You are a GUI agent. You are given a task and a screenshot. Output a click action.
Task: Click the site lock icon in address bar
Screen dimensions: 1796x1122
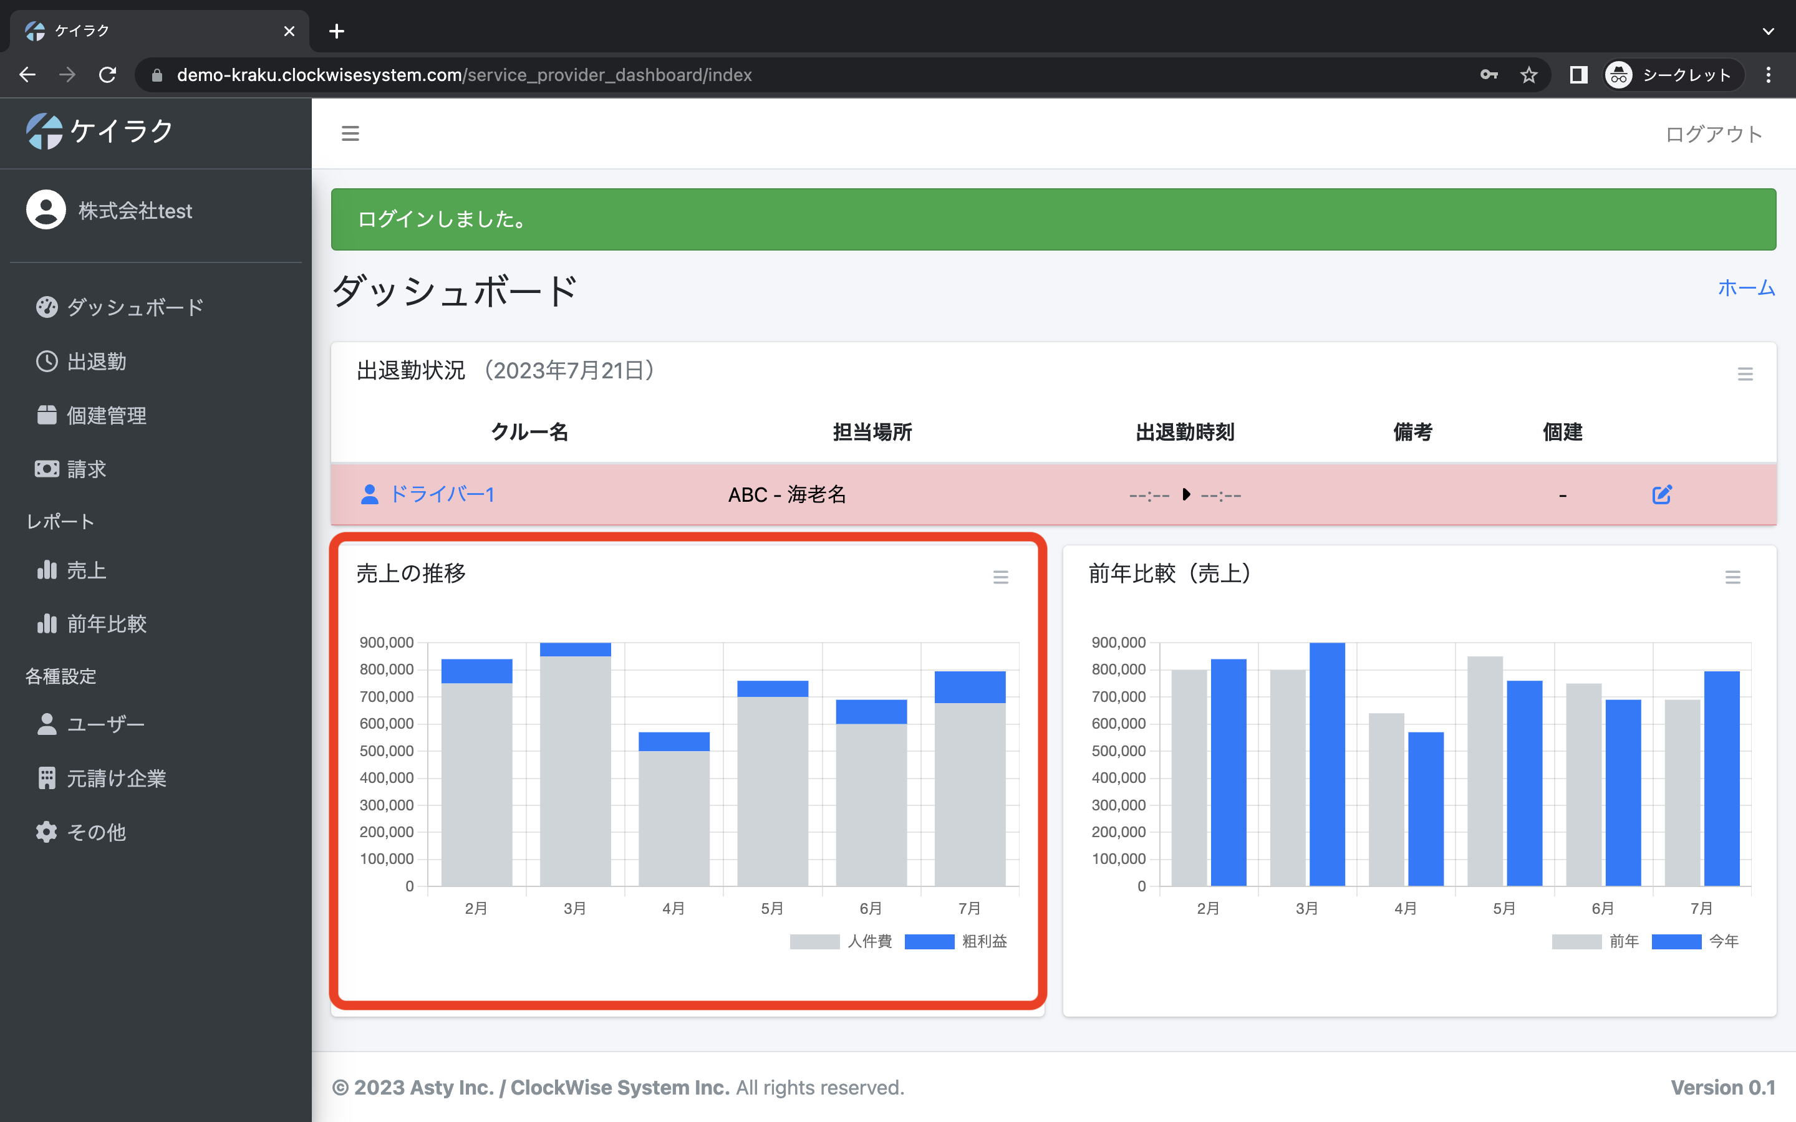click(157, 75)
